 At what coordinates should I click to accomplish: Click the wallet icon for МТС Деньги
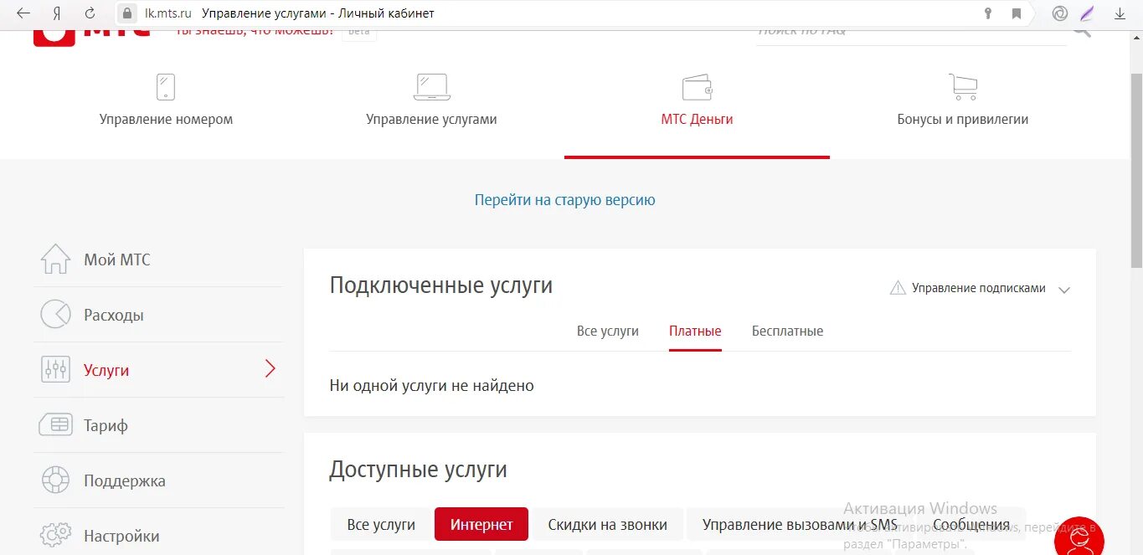coord(697,87)
